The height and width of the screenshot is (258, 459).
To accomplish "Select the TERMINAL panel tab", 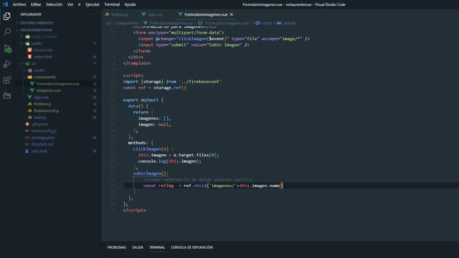I will [x=157, y=247].
